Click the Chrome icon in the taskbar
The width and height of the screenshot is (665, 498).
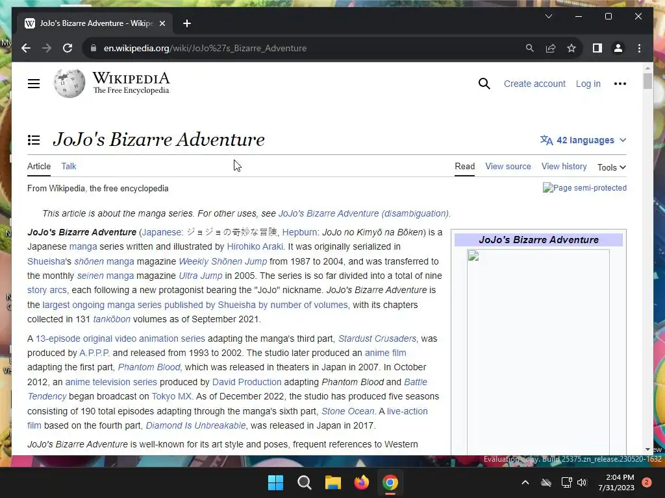pos(390,482)
